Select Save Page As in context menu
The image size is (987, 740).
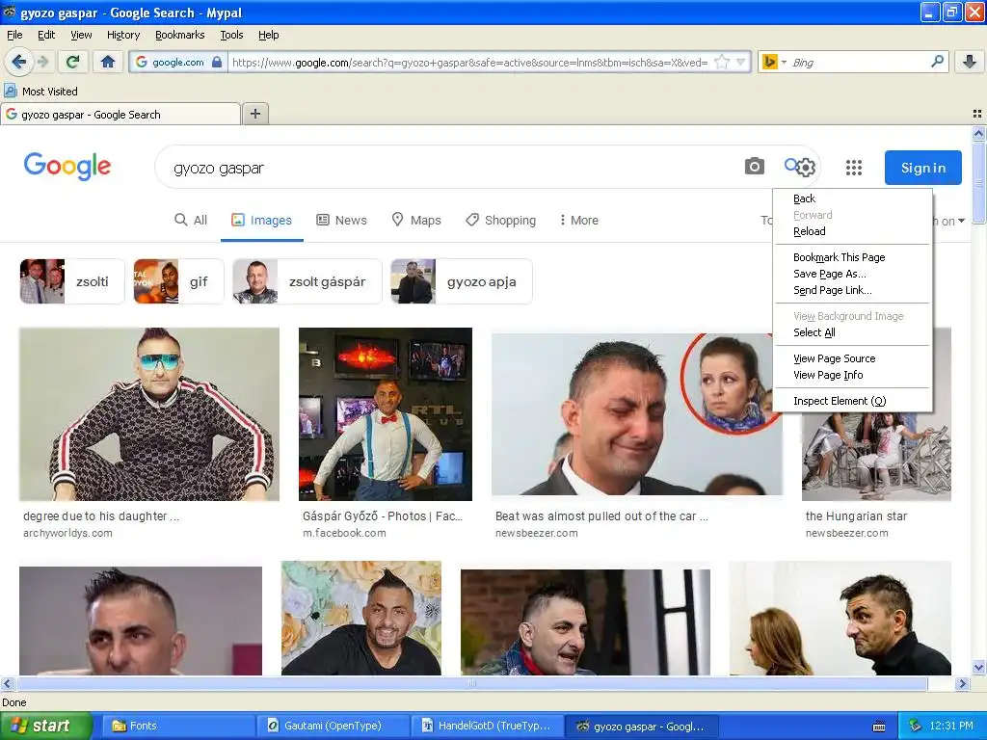[x=852, y=274]
